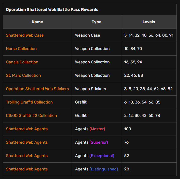Open the Shattered Web Case link
Viewport: 180px width, 179px height.
25,35
